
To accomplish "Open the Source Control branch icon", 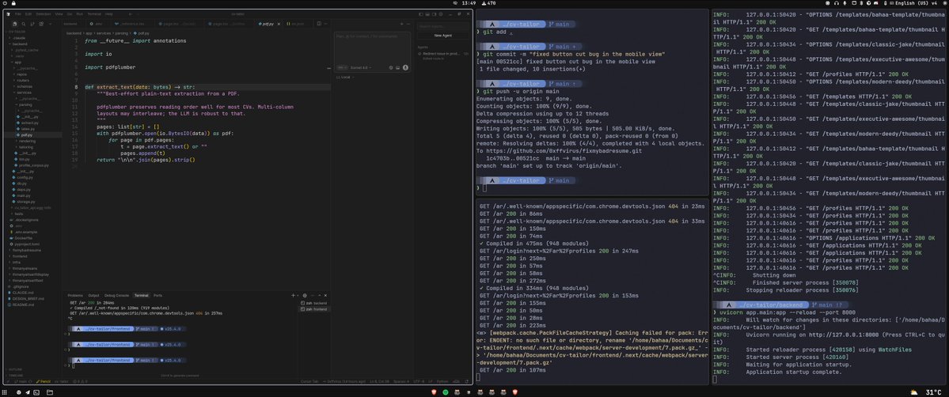I will (x=32, y=24).
